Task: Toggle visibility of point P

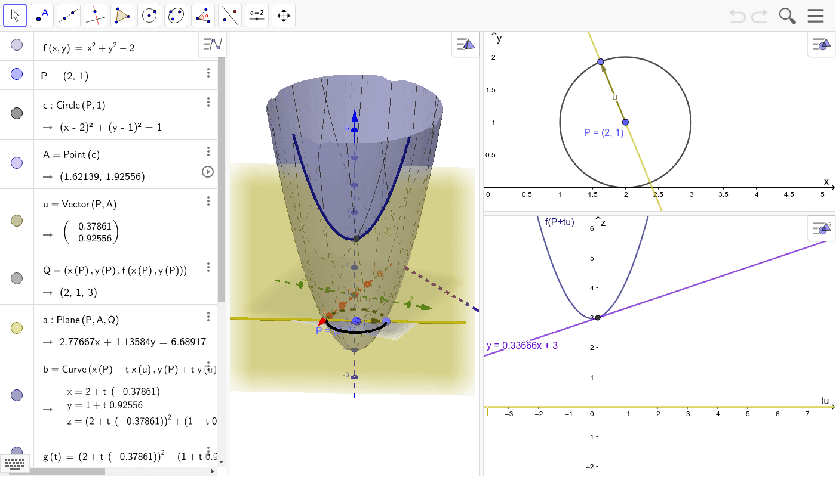Action: coord(16,74)
